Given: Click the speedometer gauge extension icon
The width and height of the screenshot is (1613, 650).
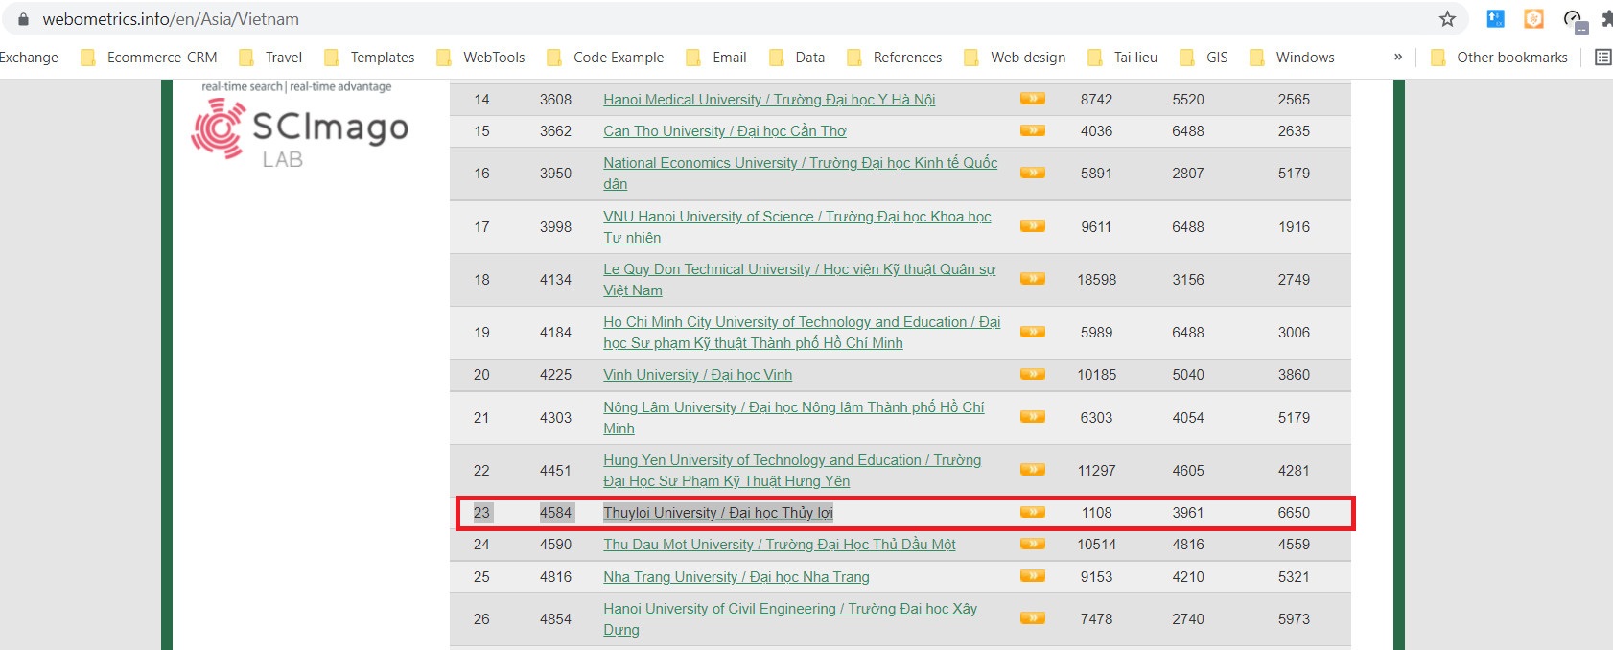Looking at the screenshot, I should click(x=1573, y=19).
